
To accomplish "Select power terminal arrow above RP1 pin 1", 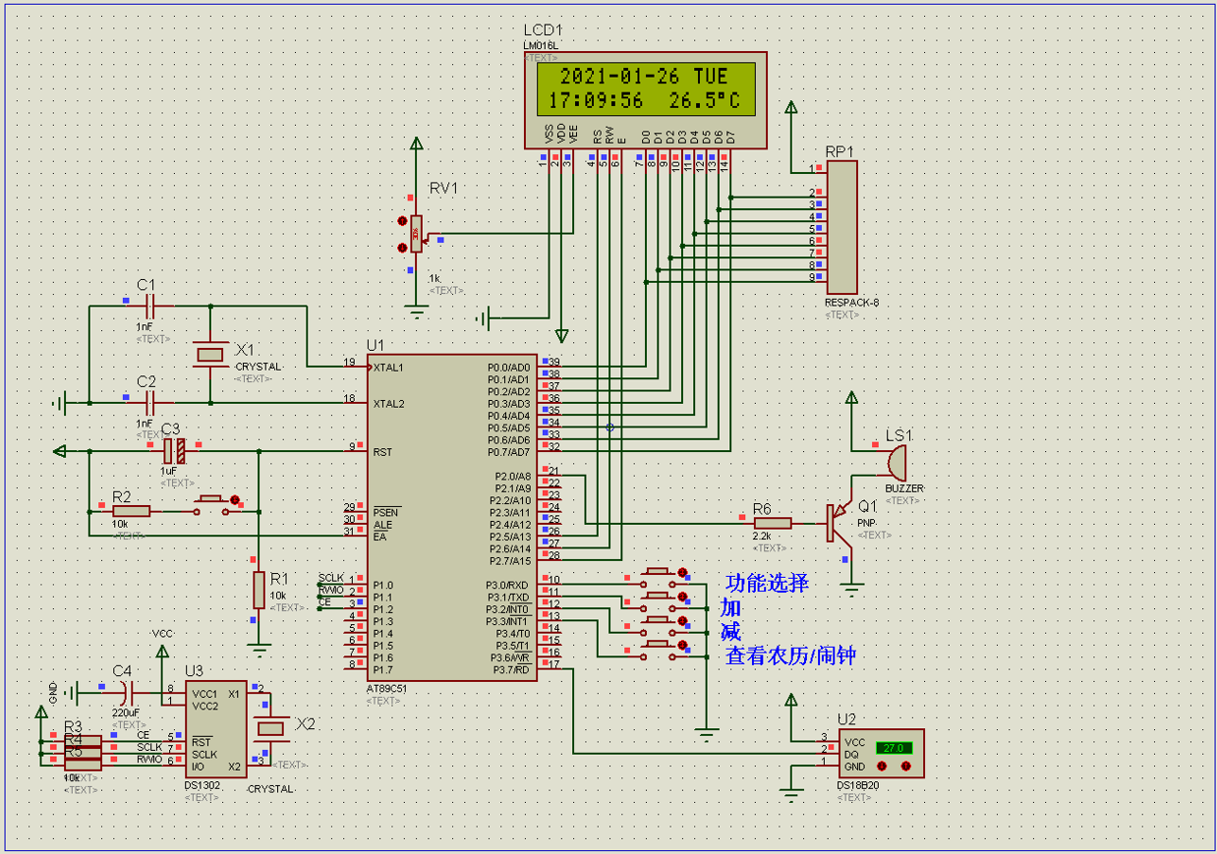I will (792, 107).
